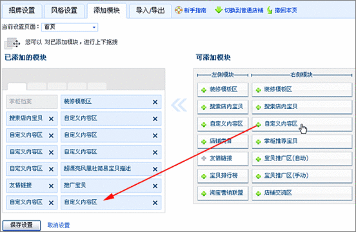Add right-side 自定义内容区 module via plus icon
The height and width of the screenshot is (232, 356).
coord(258,124)
